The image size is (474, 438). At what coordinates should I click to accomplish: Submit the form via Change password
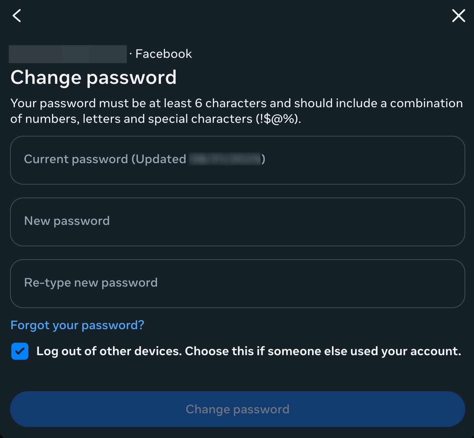pyautogui.click(x=237, y=409)
